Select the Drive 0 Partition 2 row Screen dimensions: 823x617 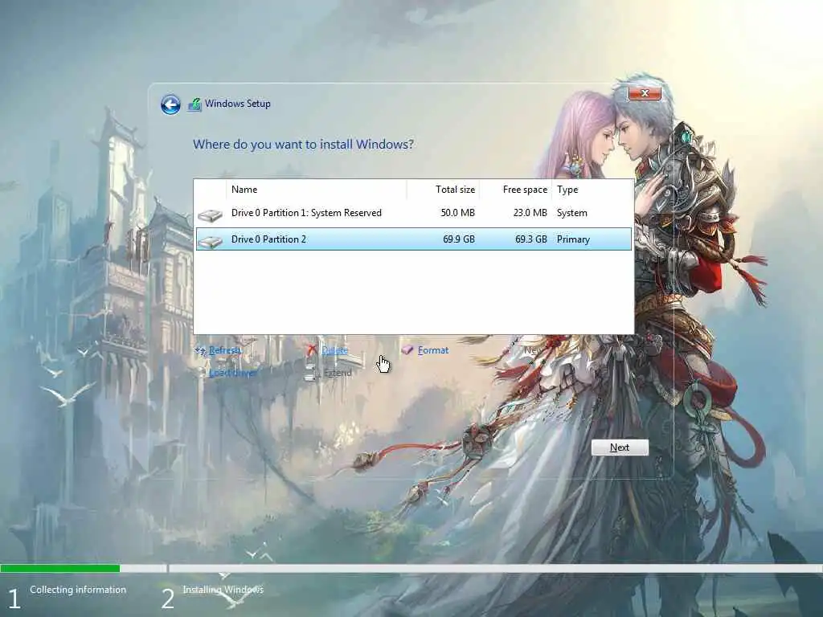[x=414, y=239]
